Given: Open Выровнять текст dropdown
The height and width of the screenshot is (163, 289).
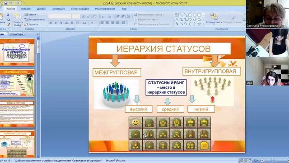Looking at the screenshot, I should point(147,19).
